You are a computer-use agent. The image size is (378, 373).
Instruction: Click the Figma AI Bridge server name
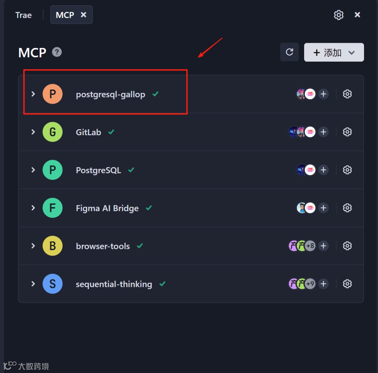(x=107, y=208)
